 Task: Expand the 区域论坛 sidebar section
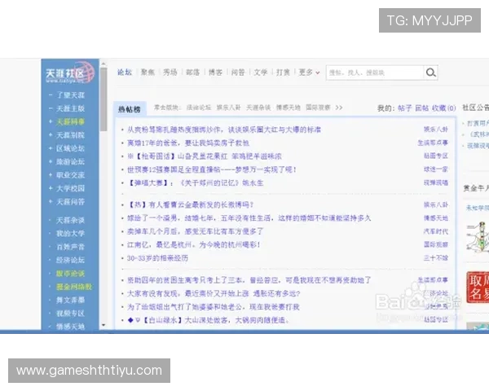click(51, 148)
